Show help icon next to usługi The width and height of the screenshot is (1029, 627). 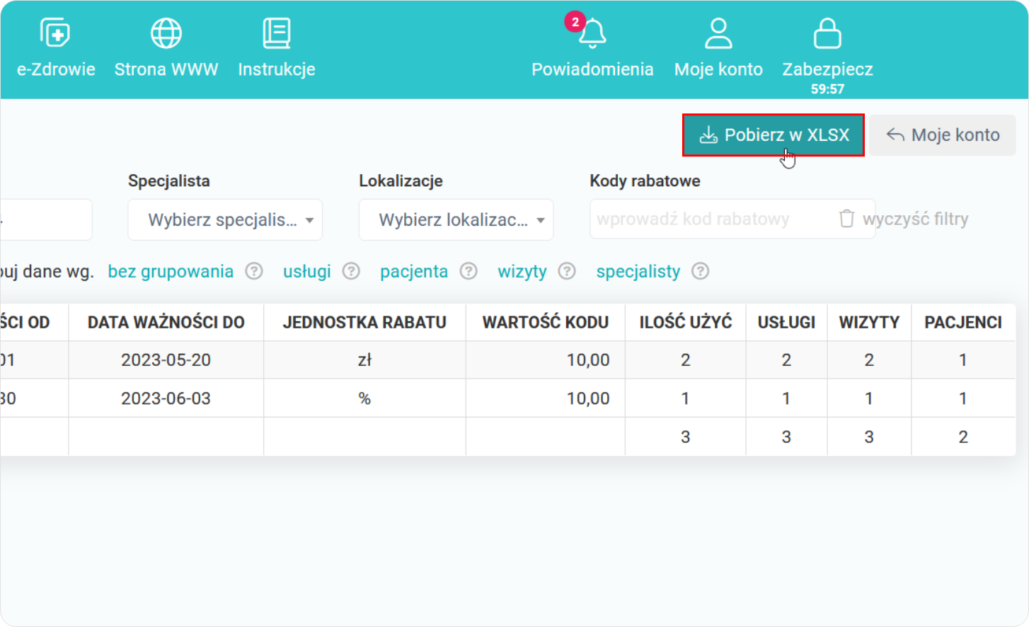pos(351,271)
